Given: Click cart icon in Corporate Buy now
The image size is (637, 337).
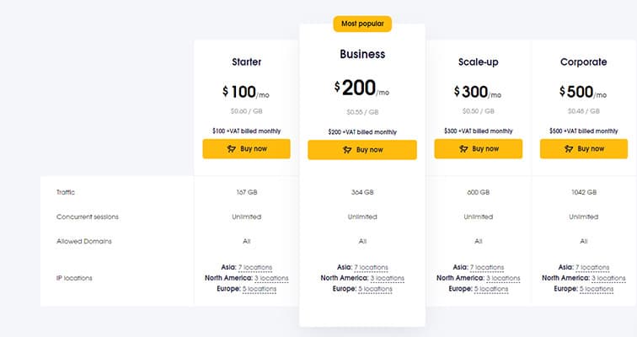Looking at the screenshot, I should click(569, 148).
